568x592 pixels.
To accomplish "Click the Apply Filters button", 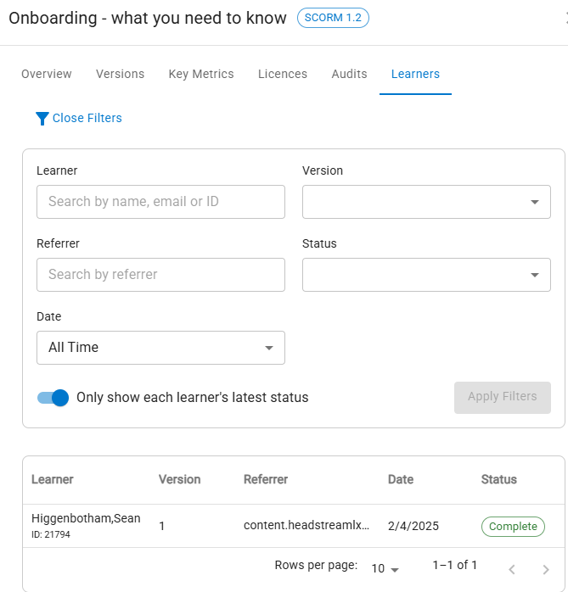I will pyautogui.click(x=503, y=397).
